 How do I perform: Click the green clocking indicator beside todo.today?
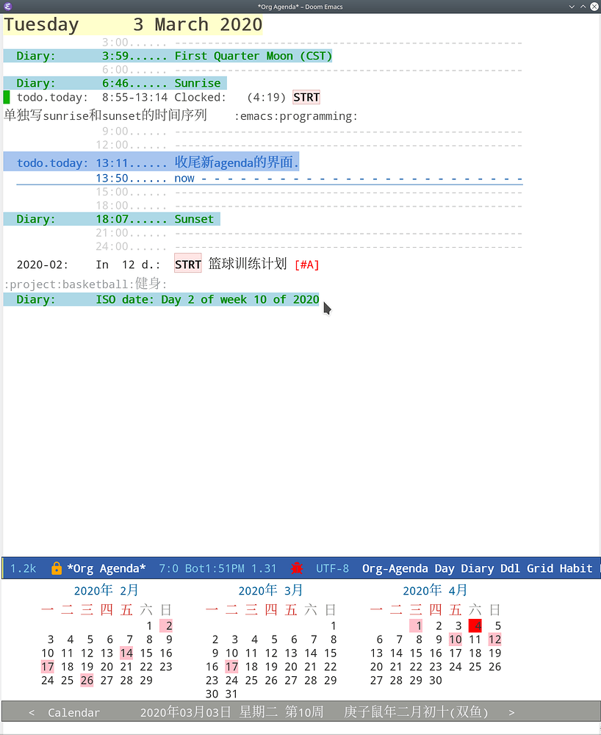(x=5, y=96)
